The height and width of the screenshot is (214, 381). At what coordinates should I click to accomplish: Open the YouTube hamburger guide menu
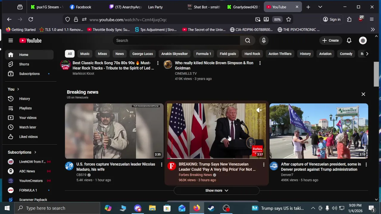(11, 40)
